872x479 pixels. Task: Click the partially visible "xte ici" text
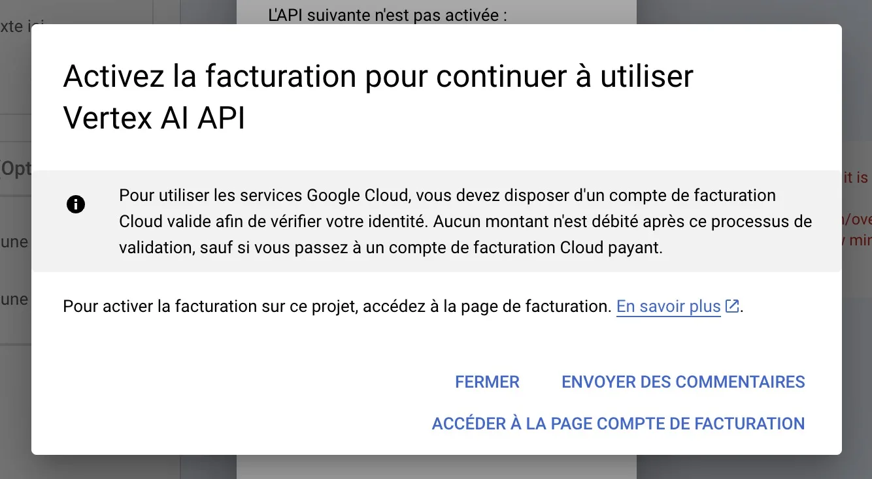[16, 27]
